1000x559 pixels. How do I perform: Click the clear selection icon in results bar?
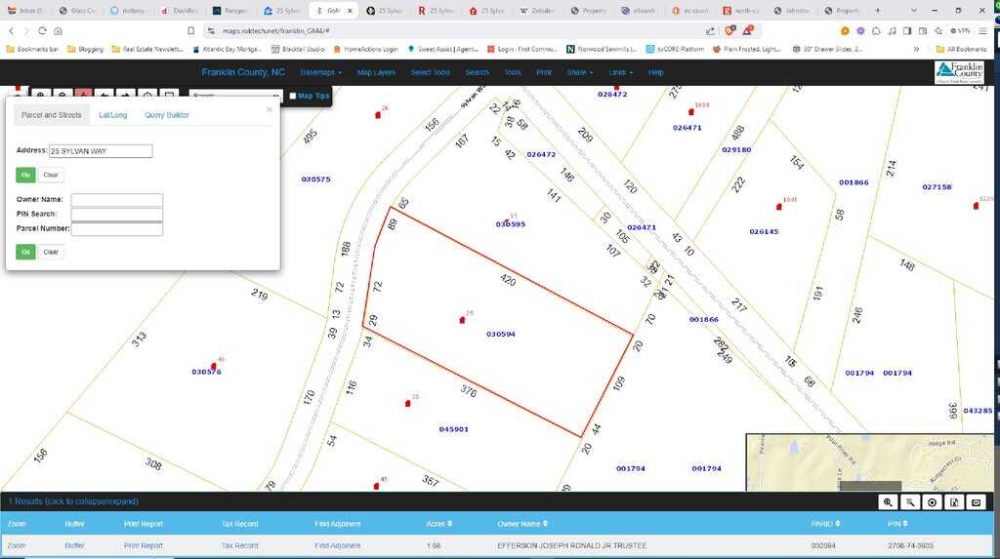[x=910, y=501]
